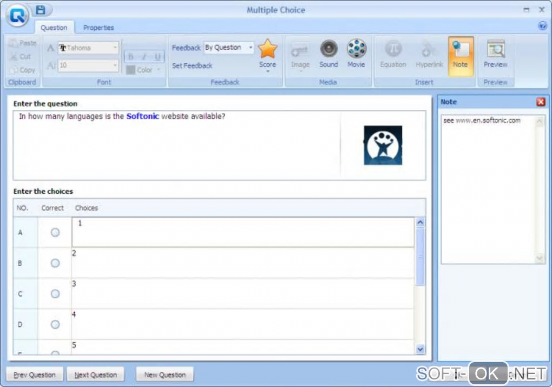Click the Note text area
Screen dimensions: 552x387
(x=488, y=189)
